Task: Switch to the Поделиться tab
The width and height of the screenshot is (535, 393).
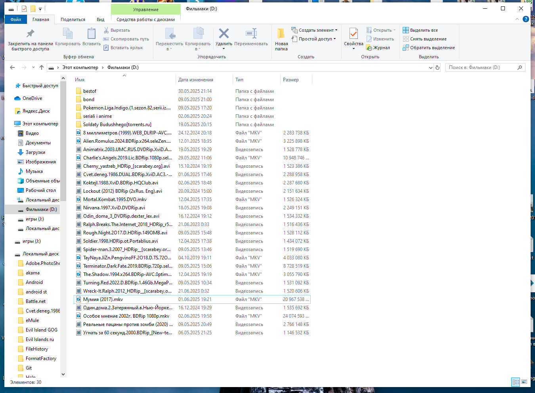Action: pos(73,19)
